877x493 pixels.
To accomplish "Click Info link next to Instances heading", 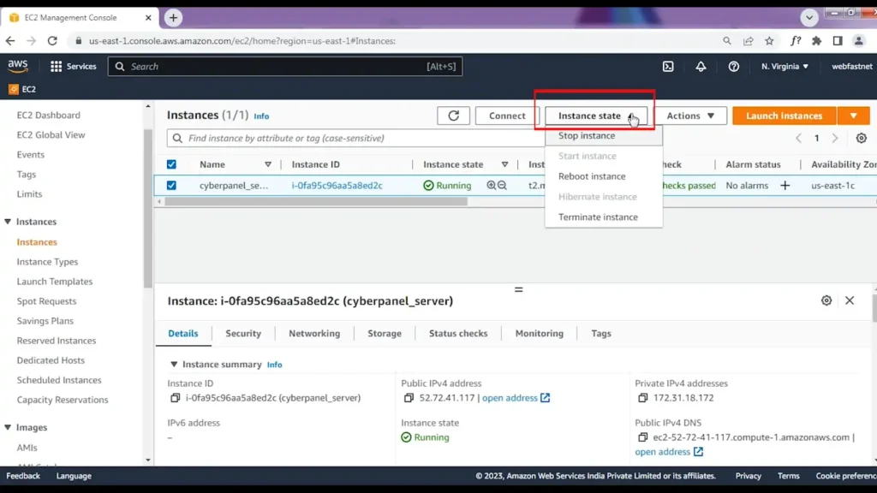I will coord(261,116).
